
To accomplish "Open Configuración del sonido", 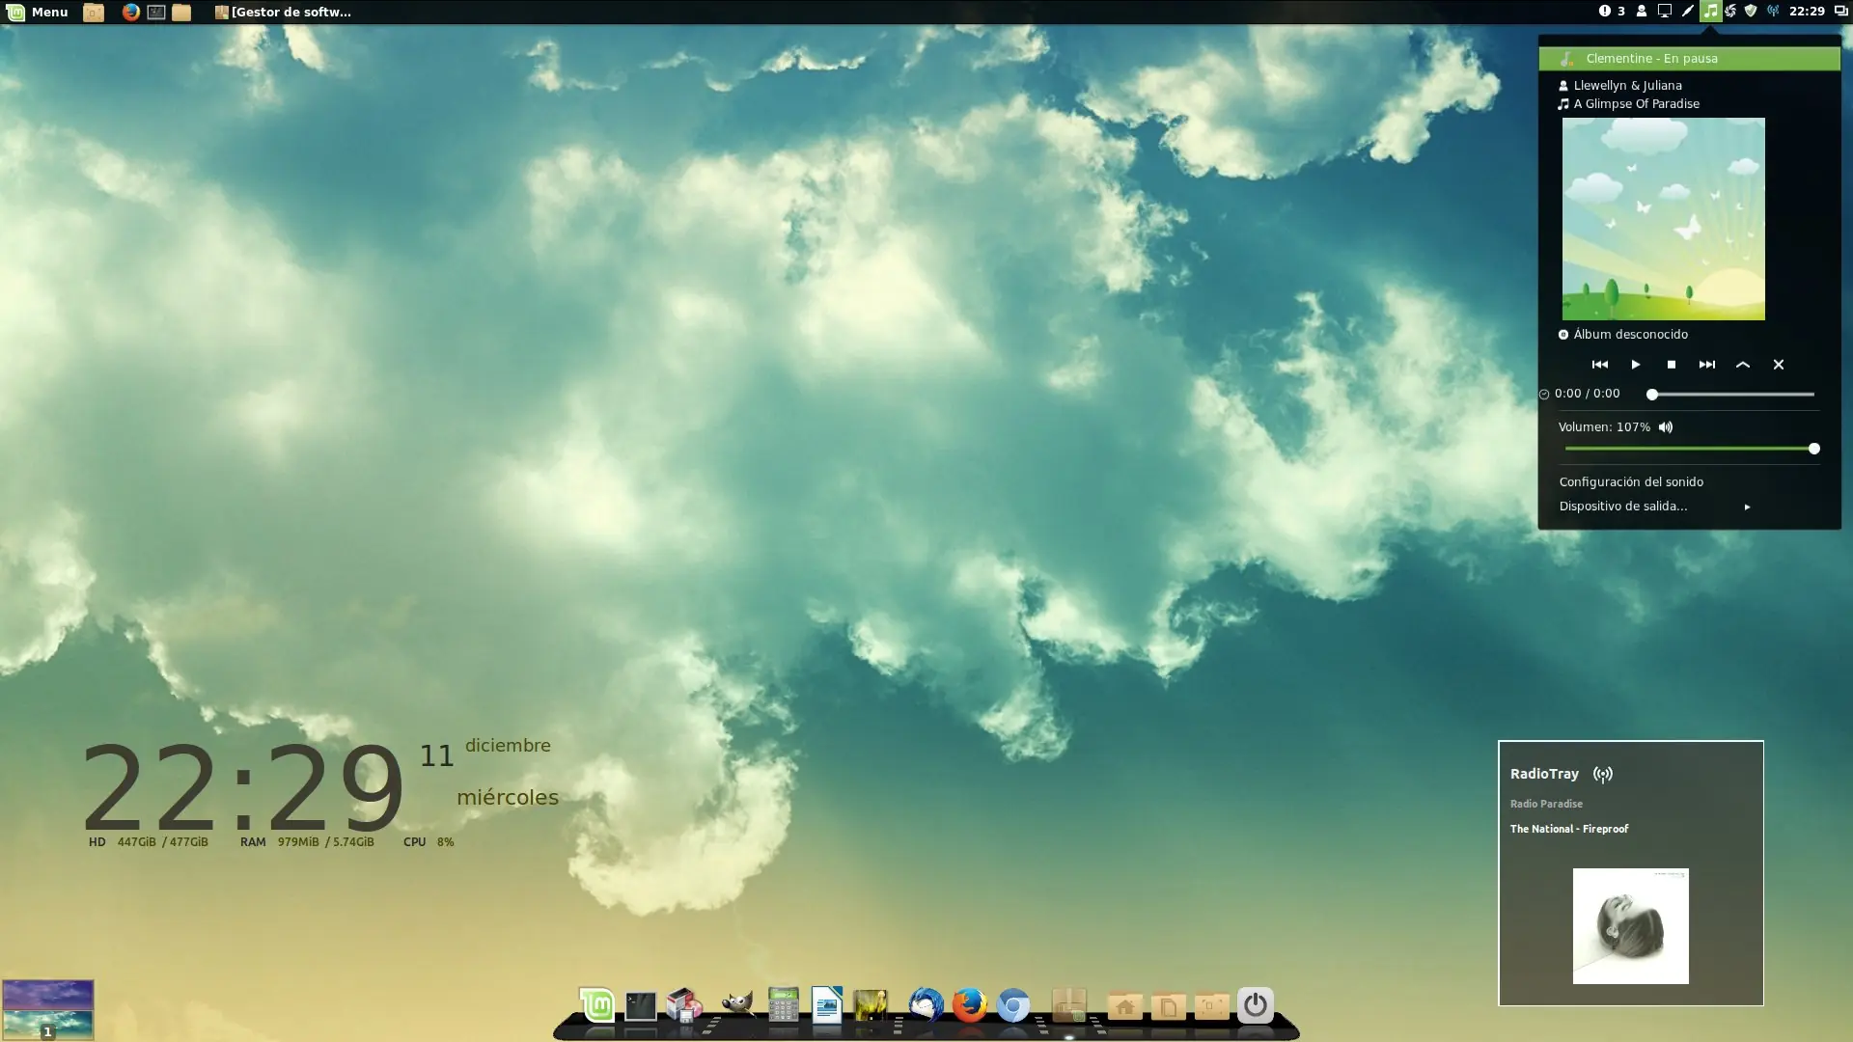I will click(1630, 481).
